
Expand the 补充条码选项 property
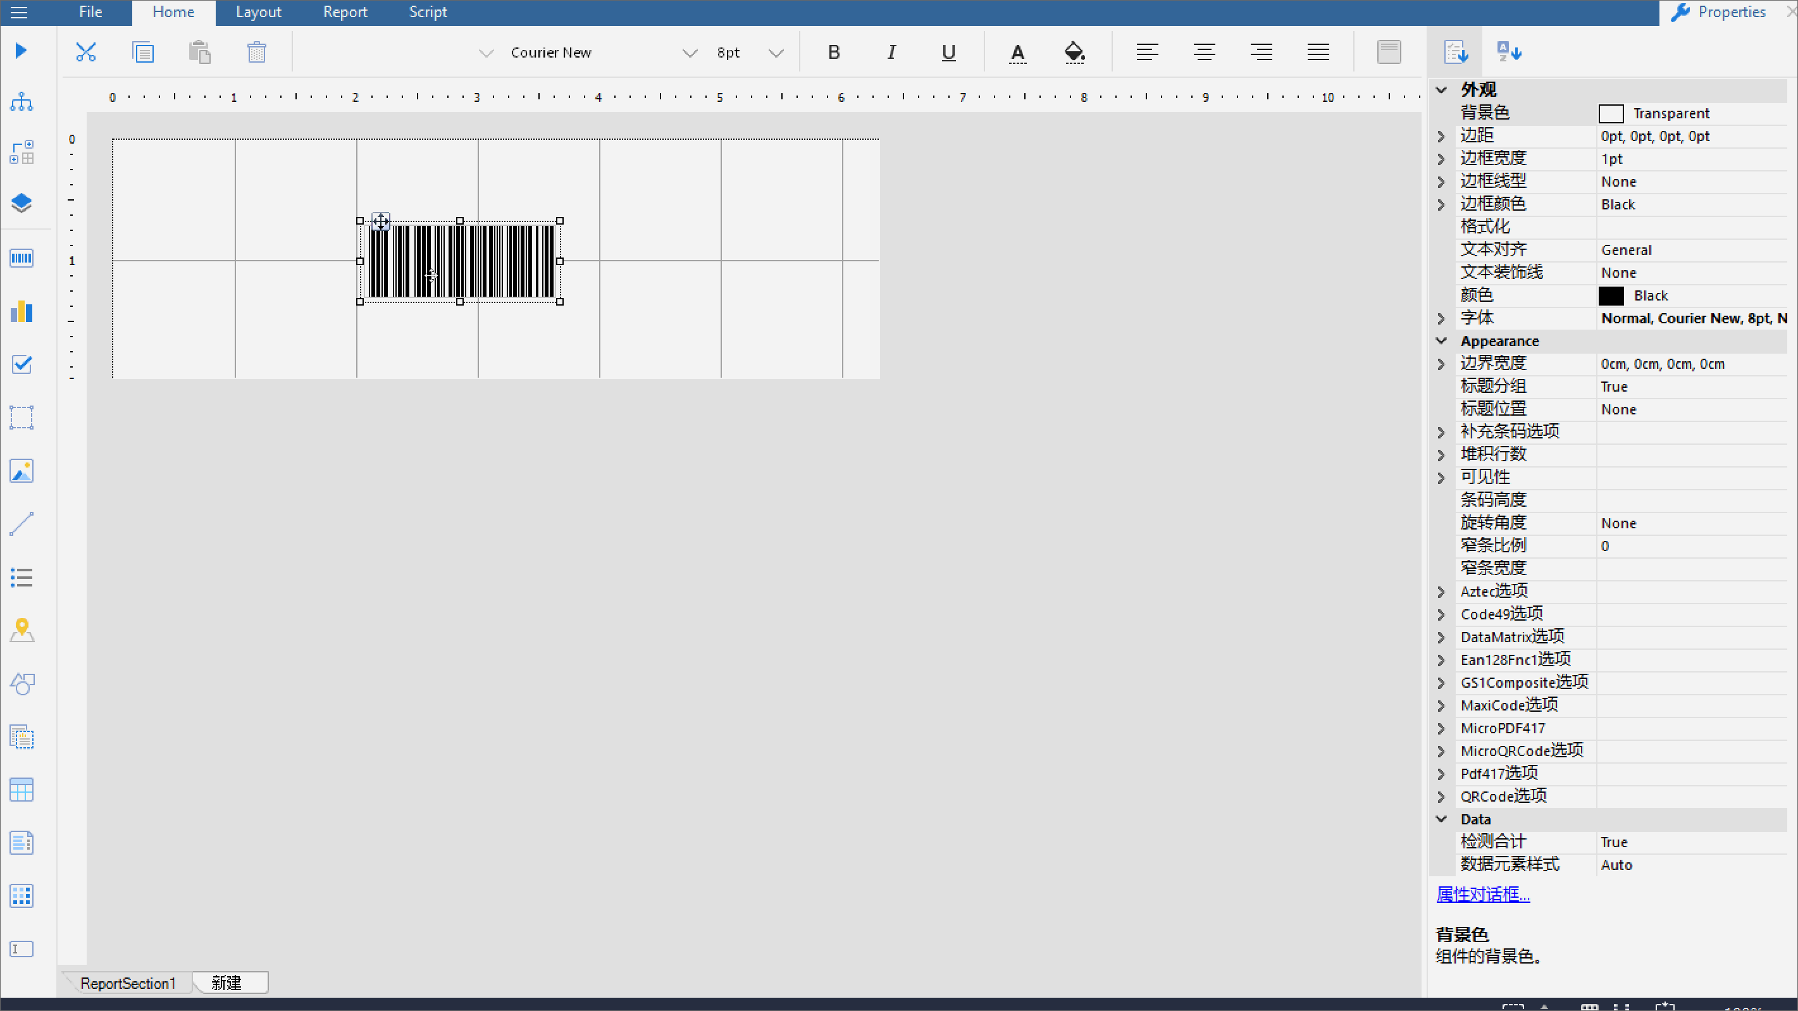point(1441,432)
